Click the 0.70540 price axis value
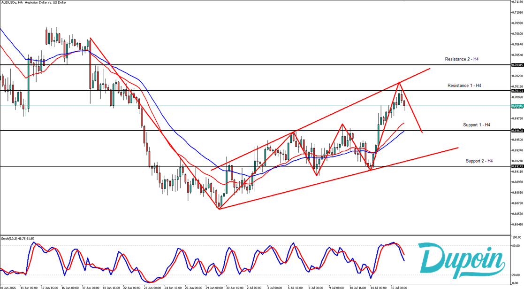This screenshot has height=289, width=524. (x=518, y=55)
